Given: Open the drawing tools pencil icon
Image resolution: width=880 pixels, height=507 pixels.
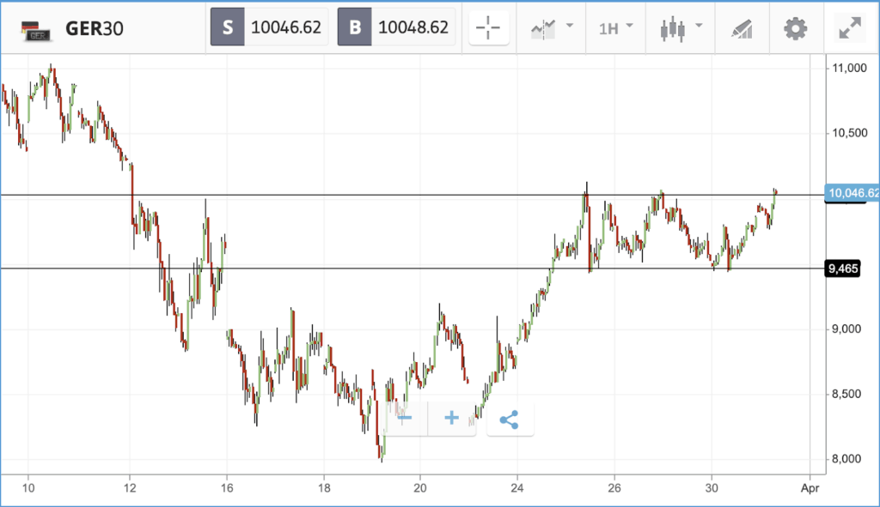Looking at the screenshot, I should [742, 28].
